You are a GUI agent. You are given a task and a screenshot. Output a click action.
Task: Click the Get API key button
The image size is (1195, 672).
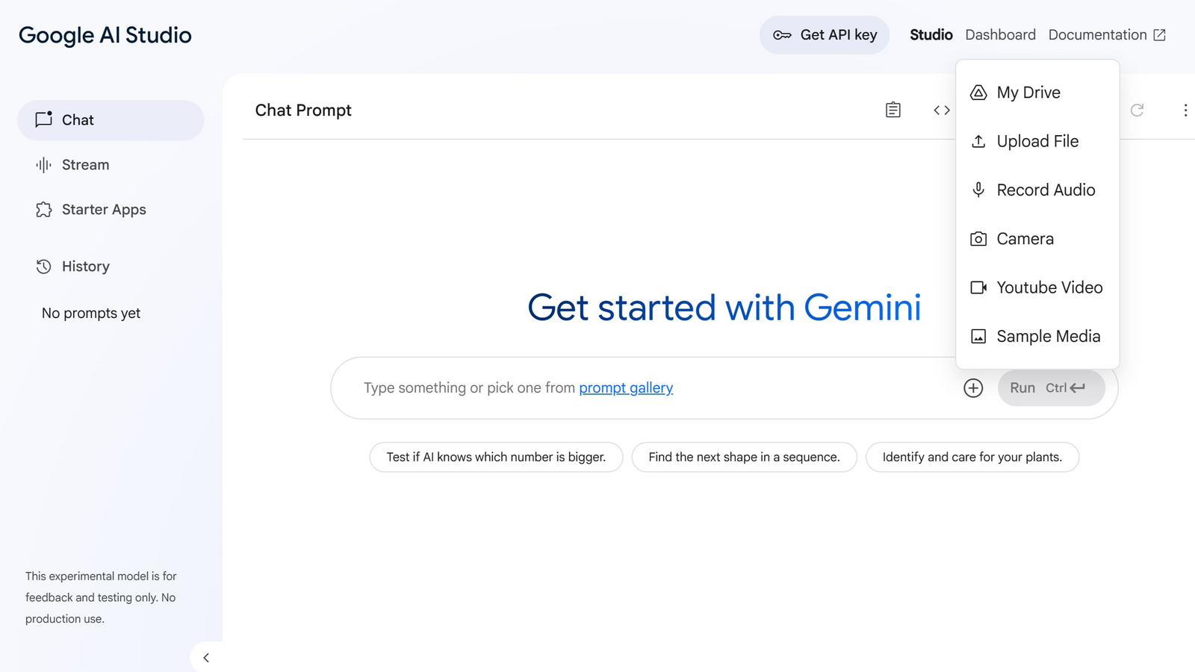point(825,34)
